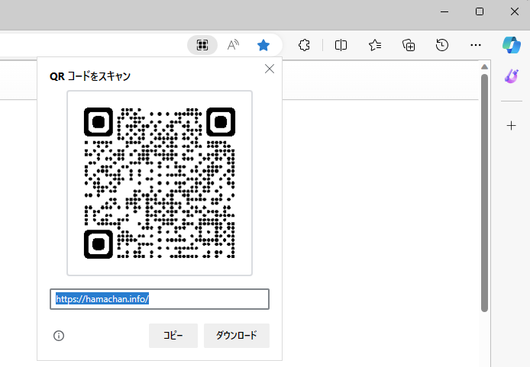Click the blue favorite star icon
530x367 pixels.
(263, 45)
